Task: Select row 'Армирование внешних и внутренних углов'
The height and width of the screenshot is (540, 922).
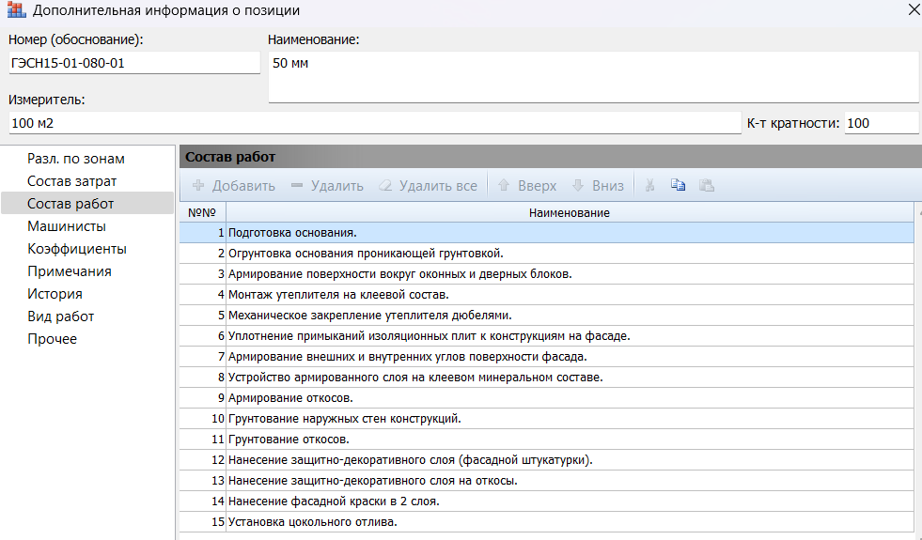Action: [x=546, y=357]
